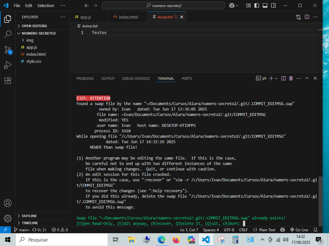Open editor More Actions menu
Viewport: 329px width, 246px height.
pyautogui.click(x=315, y=17)
